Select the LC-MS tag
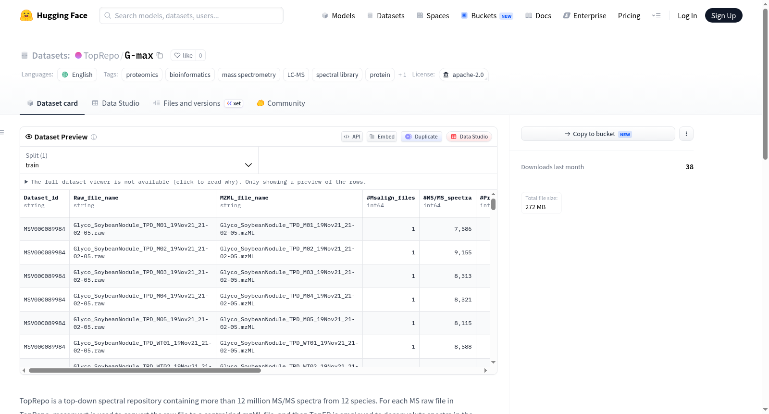The width and height of the screenshot is (769, 414). [296, 75]
